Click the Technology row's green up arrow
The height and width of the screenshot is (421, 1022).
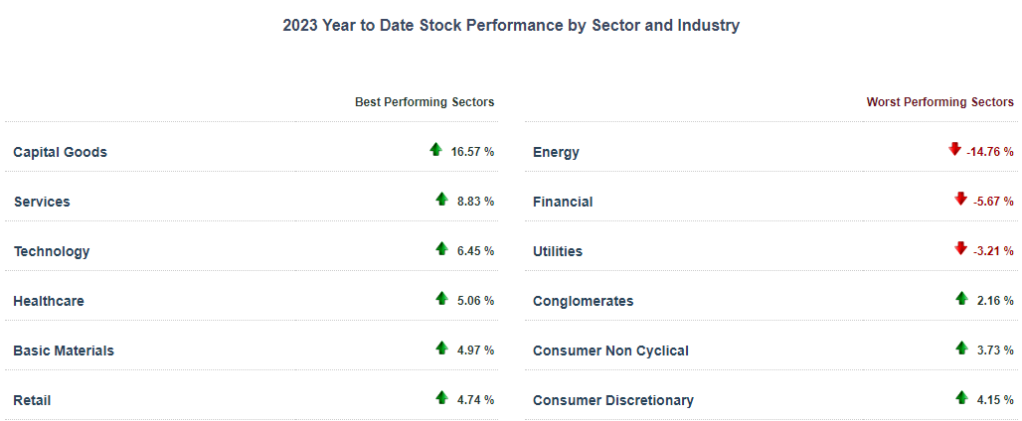pos(441,248)
